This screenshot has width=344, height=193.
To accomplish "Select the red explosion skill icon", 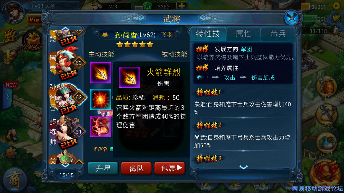I will [101, 99].
